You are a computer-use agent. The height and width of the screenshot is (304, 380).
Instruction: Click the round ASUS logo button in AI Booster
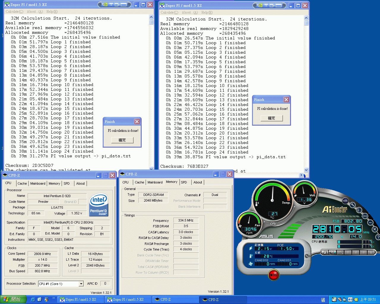[x=365, y=216]
